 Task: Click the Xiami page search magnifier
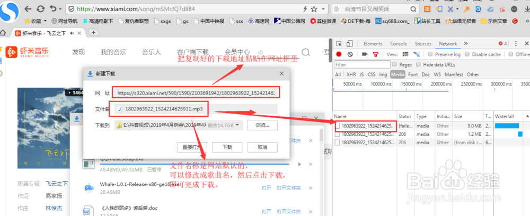[306, 52]
